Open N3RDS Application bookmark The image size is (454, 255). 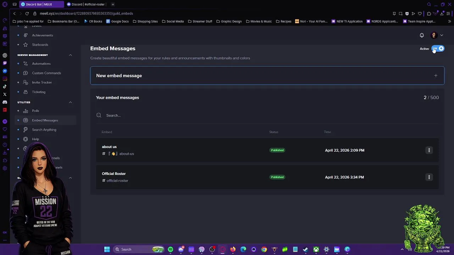click(382, 21)
